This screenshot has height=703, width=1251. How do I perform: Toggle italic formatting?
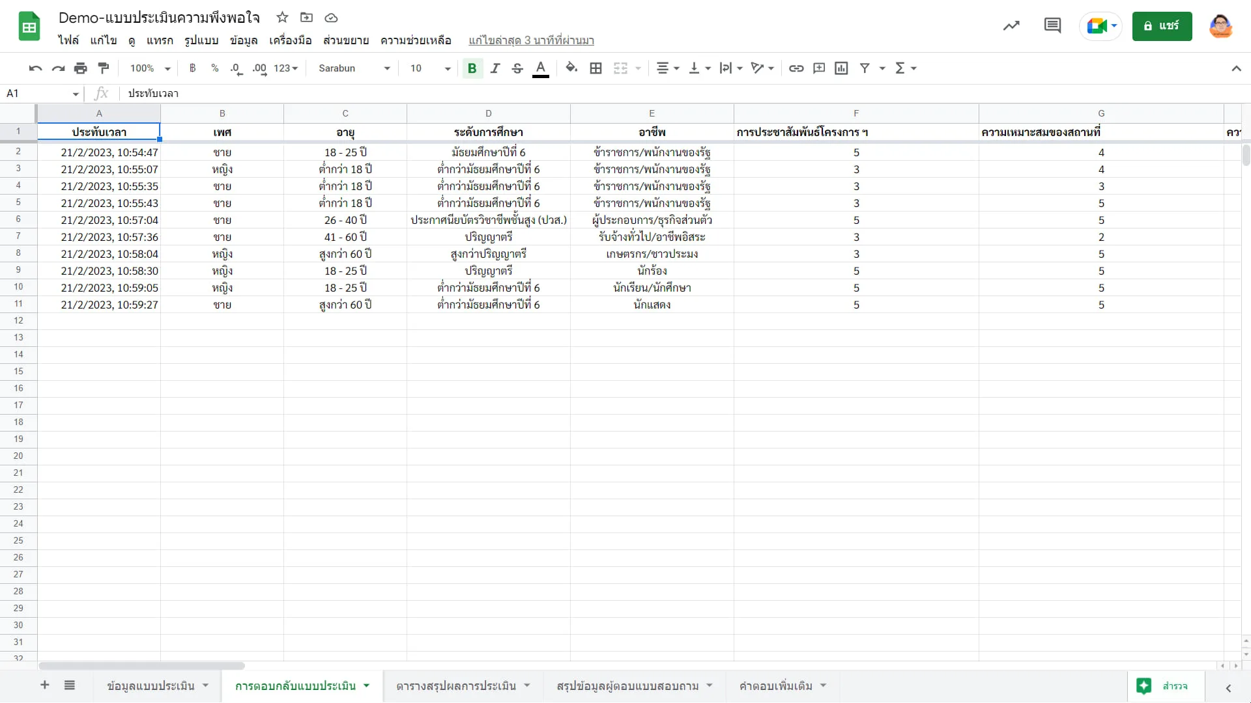[x=495, y=68]
